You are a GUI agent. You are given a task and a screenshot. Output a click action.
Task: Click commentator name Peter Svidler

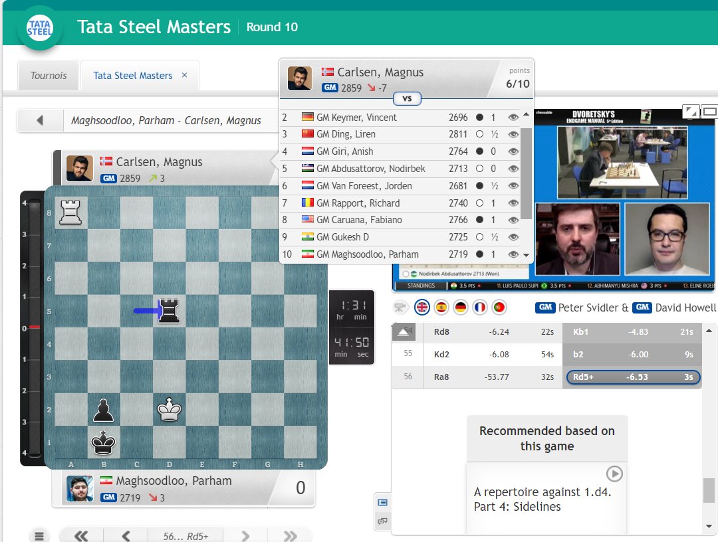pos(588,308)
